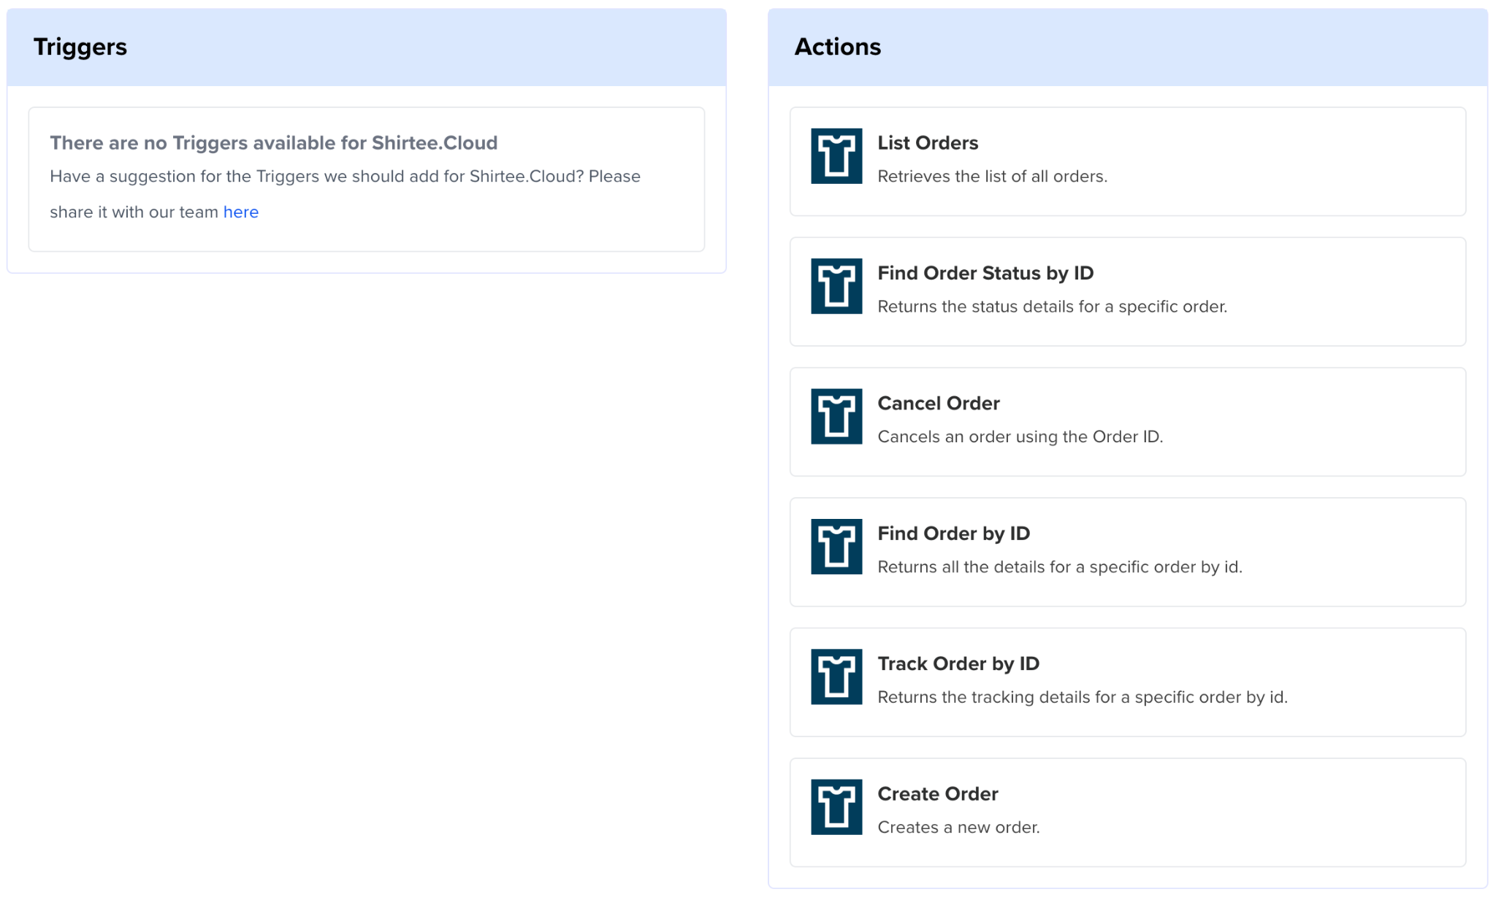Viewport: 1496px width, 897px height.
Task: Click the Triggers panel header
Action: pyautogui.click(x=80, y=47)
